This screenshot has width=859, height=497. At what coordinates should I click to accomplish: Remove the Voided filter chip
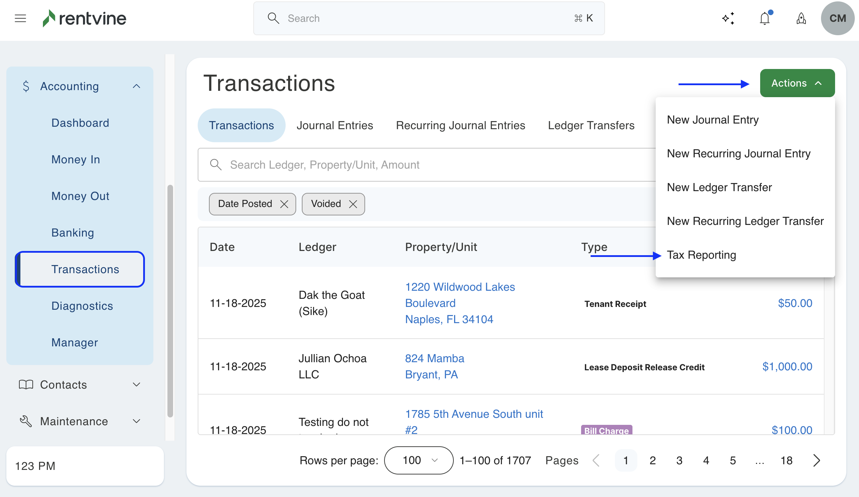click(353, 204)
